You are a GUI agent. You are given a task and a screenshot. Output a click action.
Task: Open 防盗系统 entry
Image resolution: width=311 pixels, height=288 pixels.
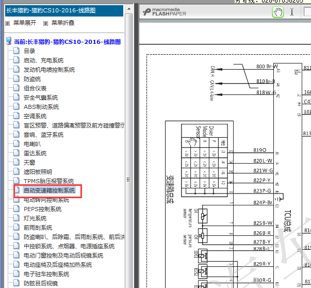click(32, 79)
